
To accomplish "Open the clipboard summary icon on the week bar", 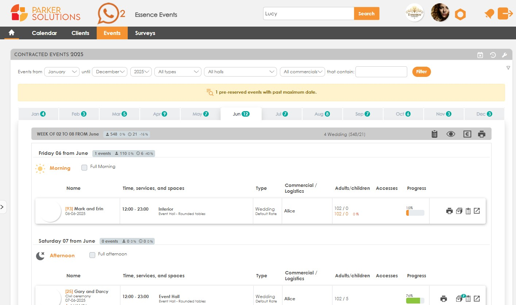I will 434,134.
